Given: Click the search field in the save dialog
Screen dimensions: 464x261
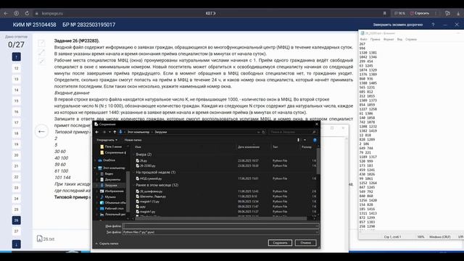Looking at the screenshot, I should 293,132.
